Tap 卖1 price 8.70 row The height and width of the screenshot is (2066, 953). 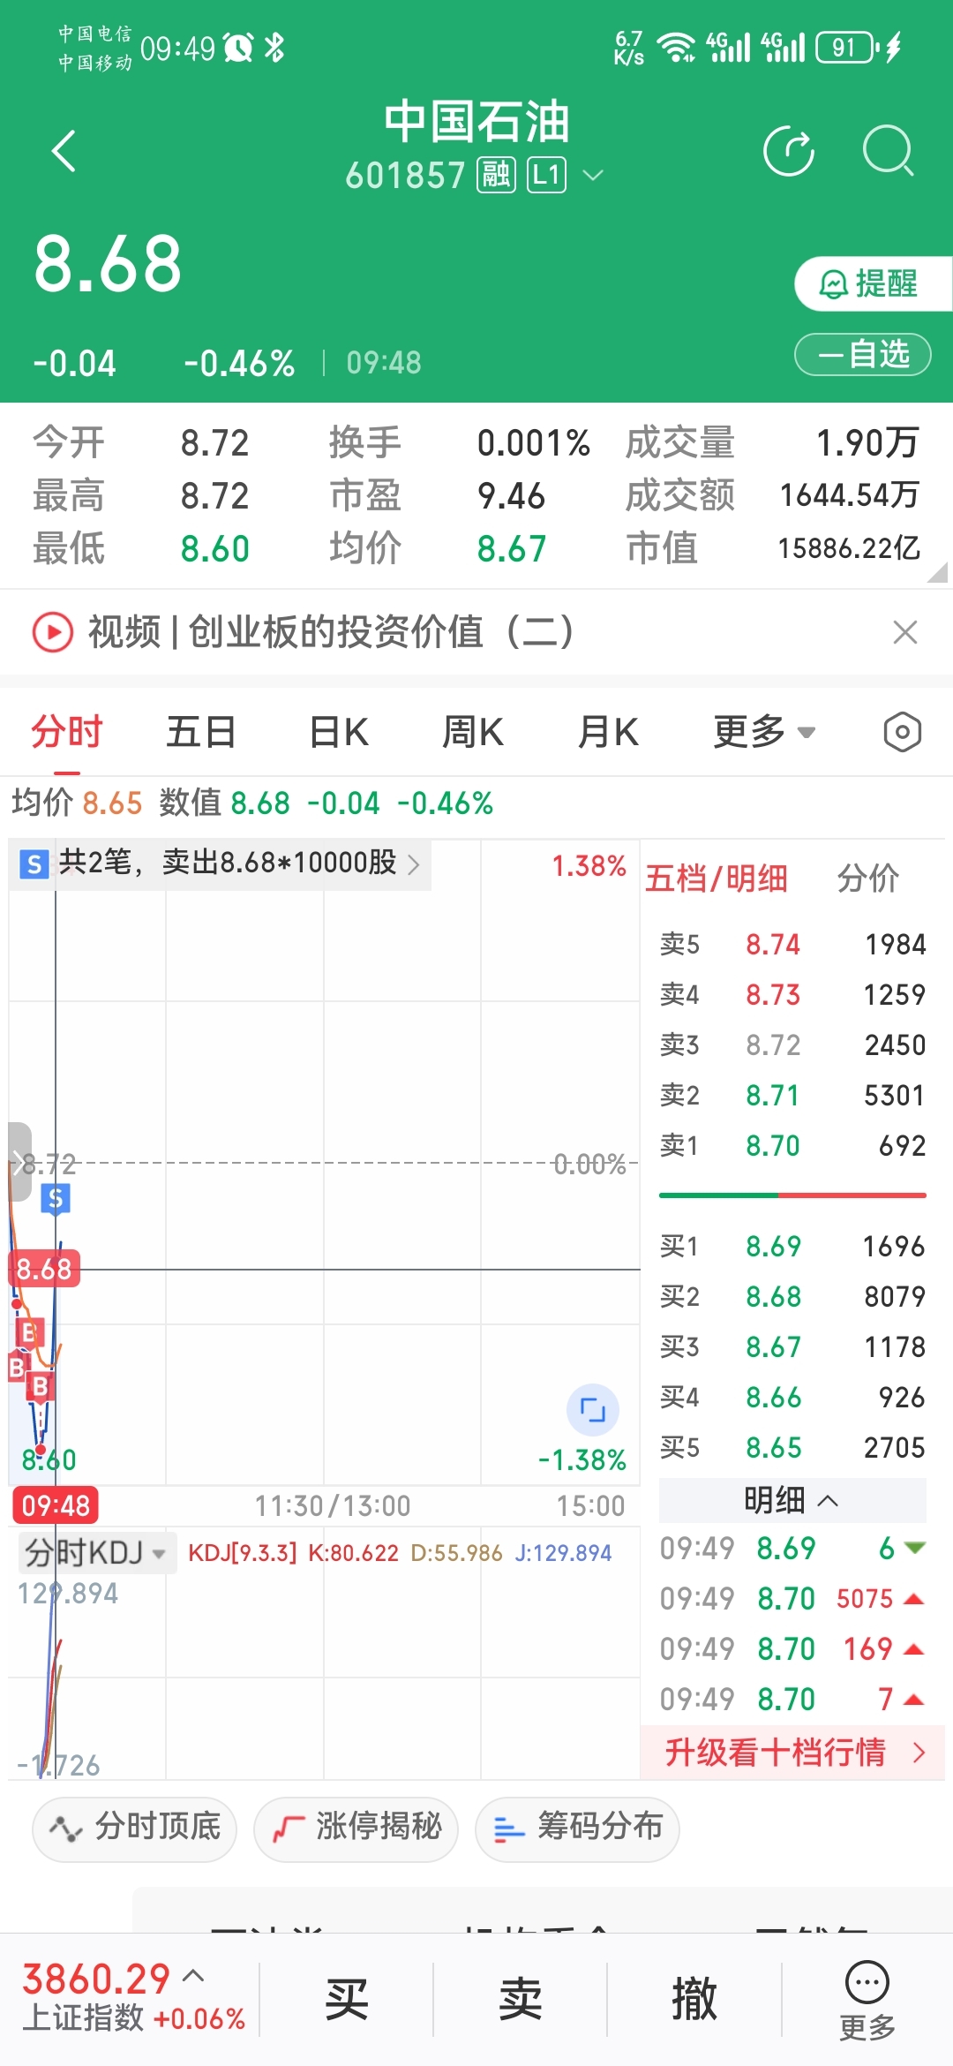coord(792,1145)
